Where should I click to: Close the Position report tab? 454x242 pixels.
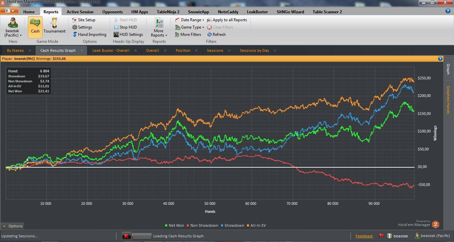coord(196,50)
